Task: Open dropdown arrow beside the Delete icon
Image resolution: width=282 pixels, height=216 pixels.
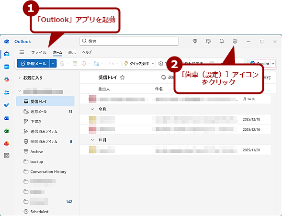Action: pos(68,64)
